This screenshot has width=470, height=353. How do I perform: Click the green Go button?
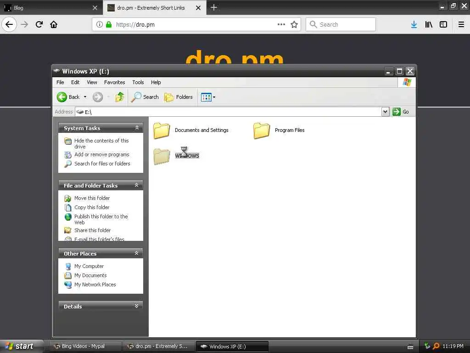click(x=401, y=112)
